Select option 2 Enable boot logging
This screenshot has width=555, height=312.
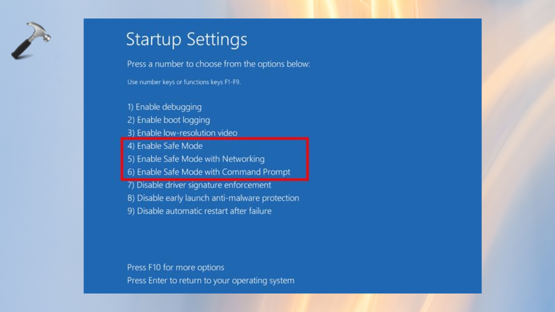pos(168,120)
